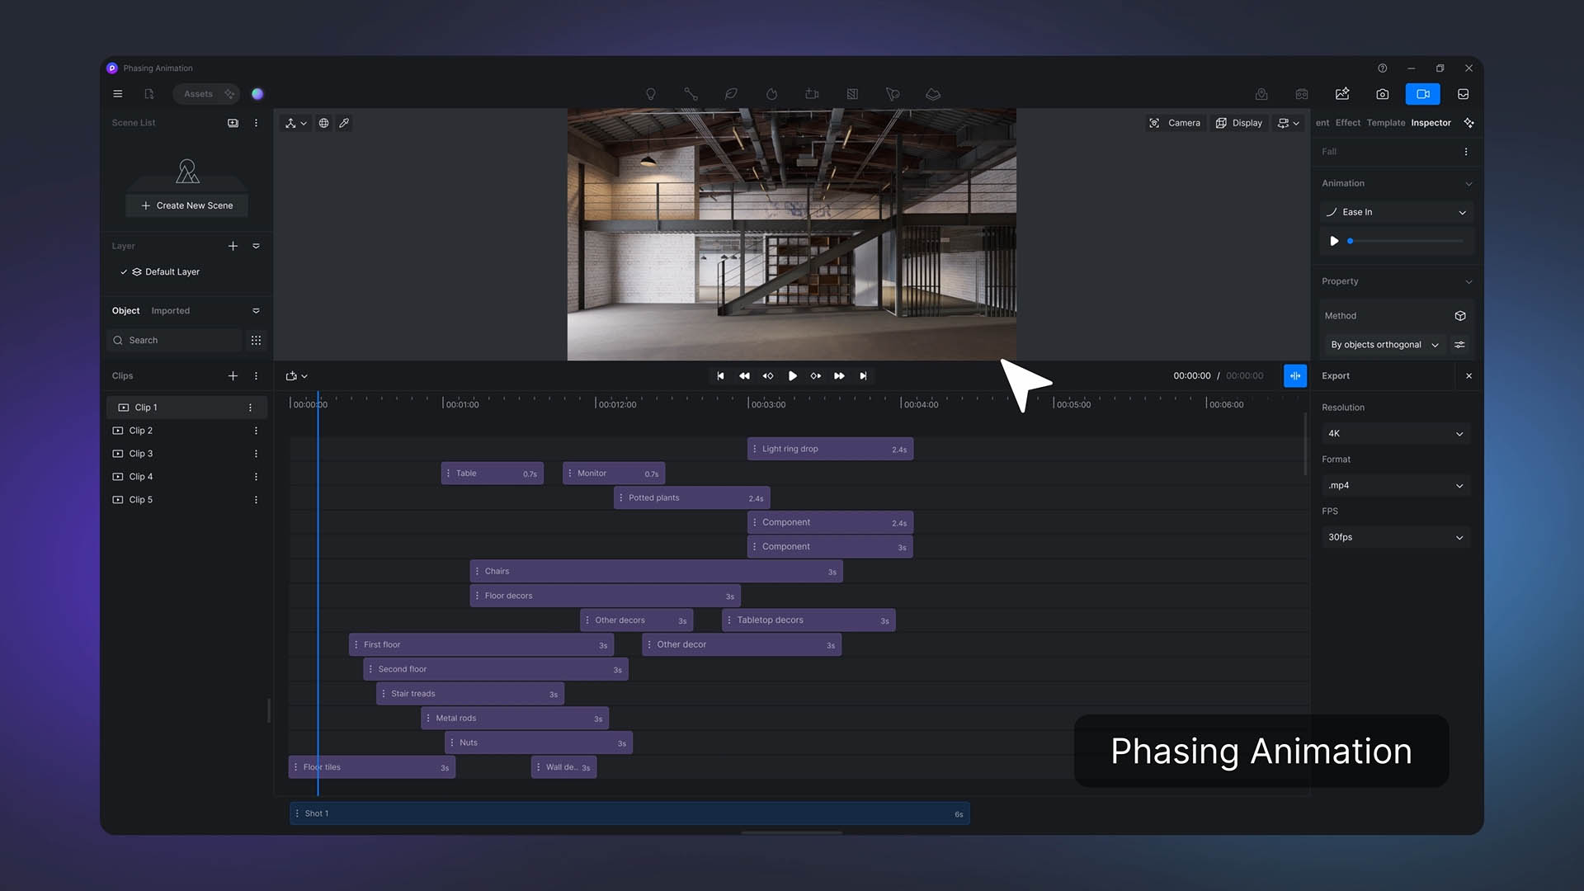1584x891 pixels.
Task: Open the Ease In animation dropdown
Action: (x=1396, y=212)
